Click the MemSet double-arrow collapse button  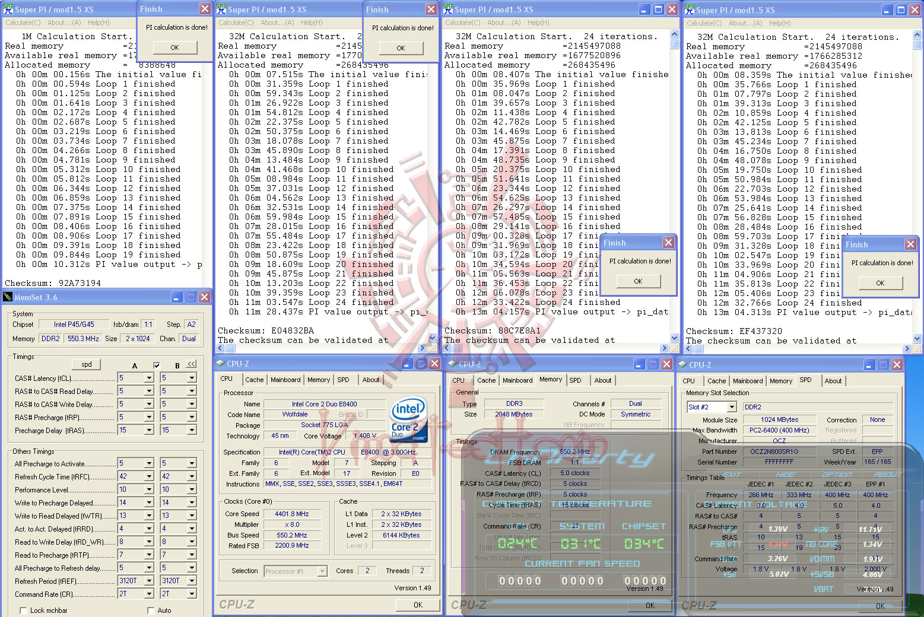pos(191,364)
